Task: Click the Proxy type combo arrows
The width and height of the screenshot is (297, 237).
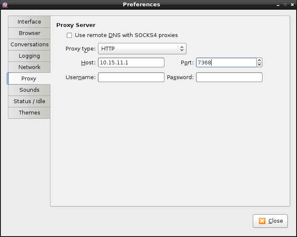Action: pyautogui.click(x=182, y=49)
